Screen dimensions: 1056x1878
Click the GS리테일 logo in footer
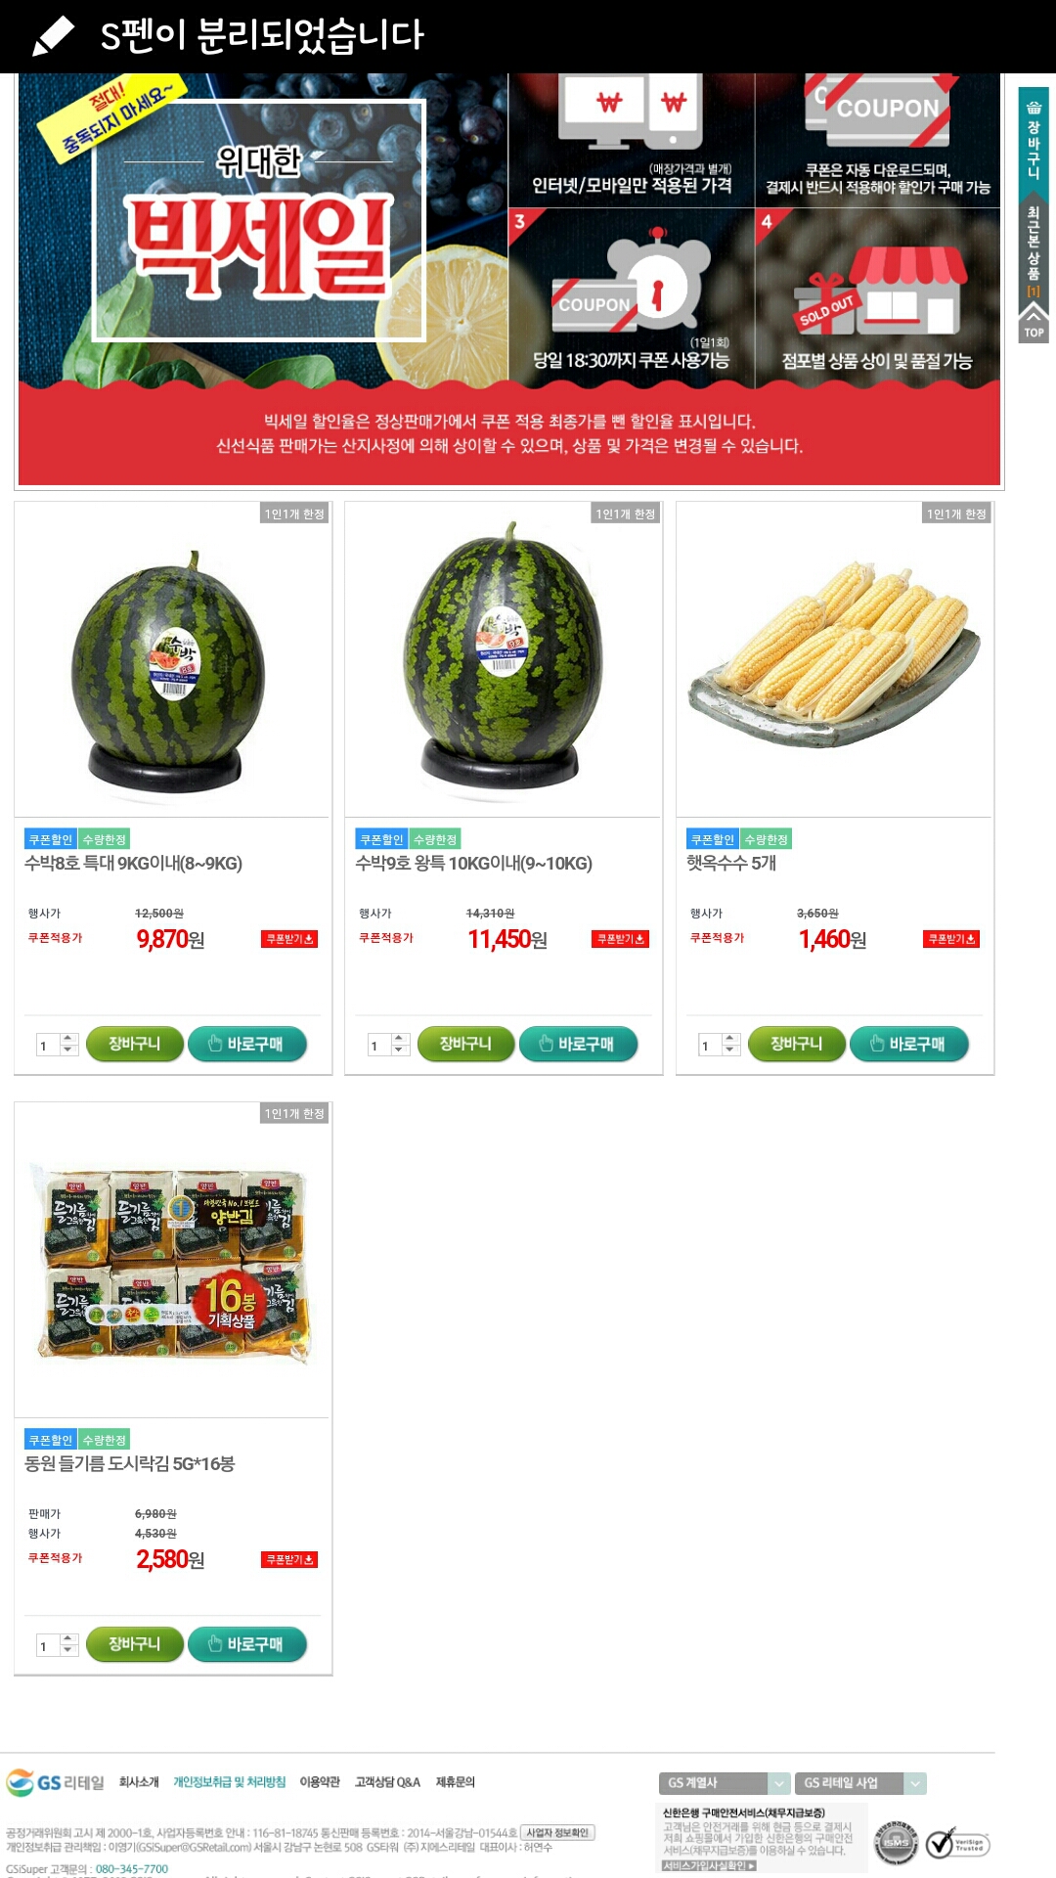click(x=55, y=1782)
